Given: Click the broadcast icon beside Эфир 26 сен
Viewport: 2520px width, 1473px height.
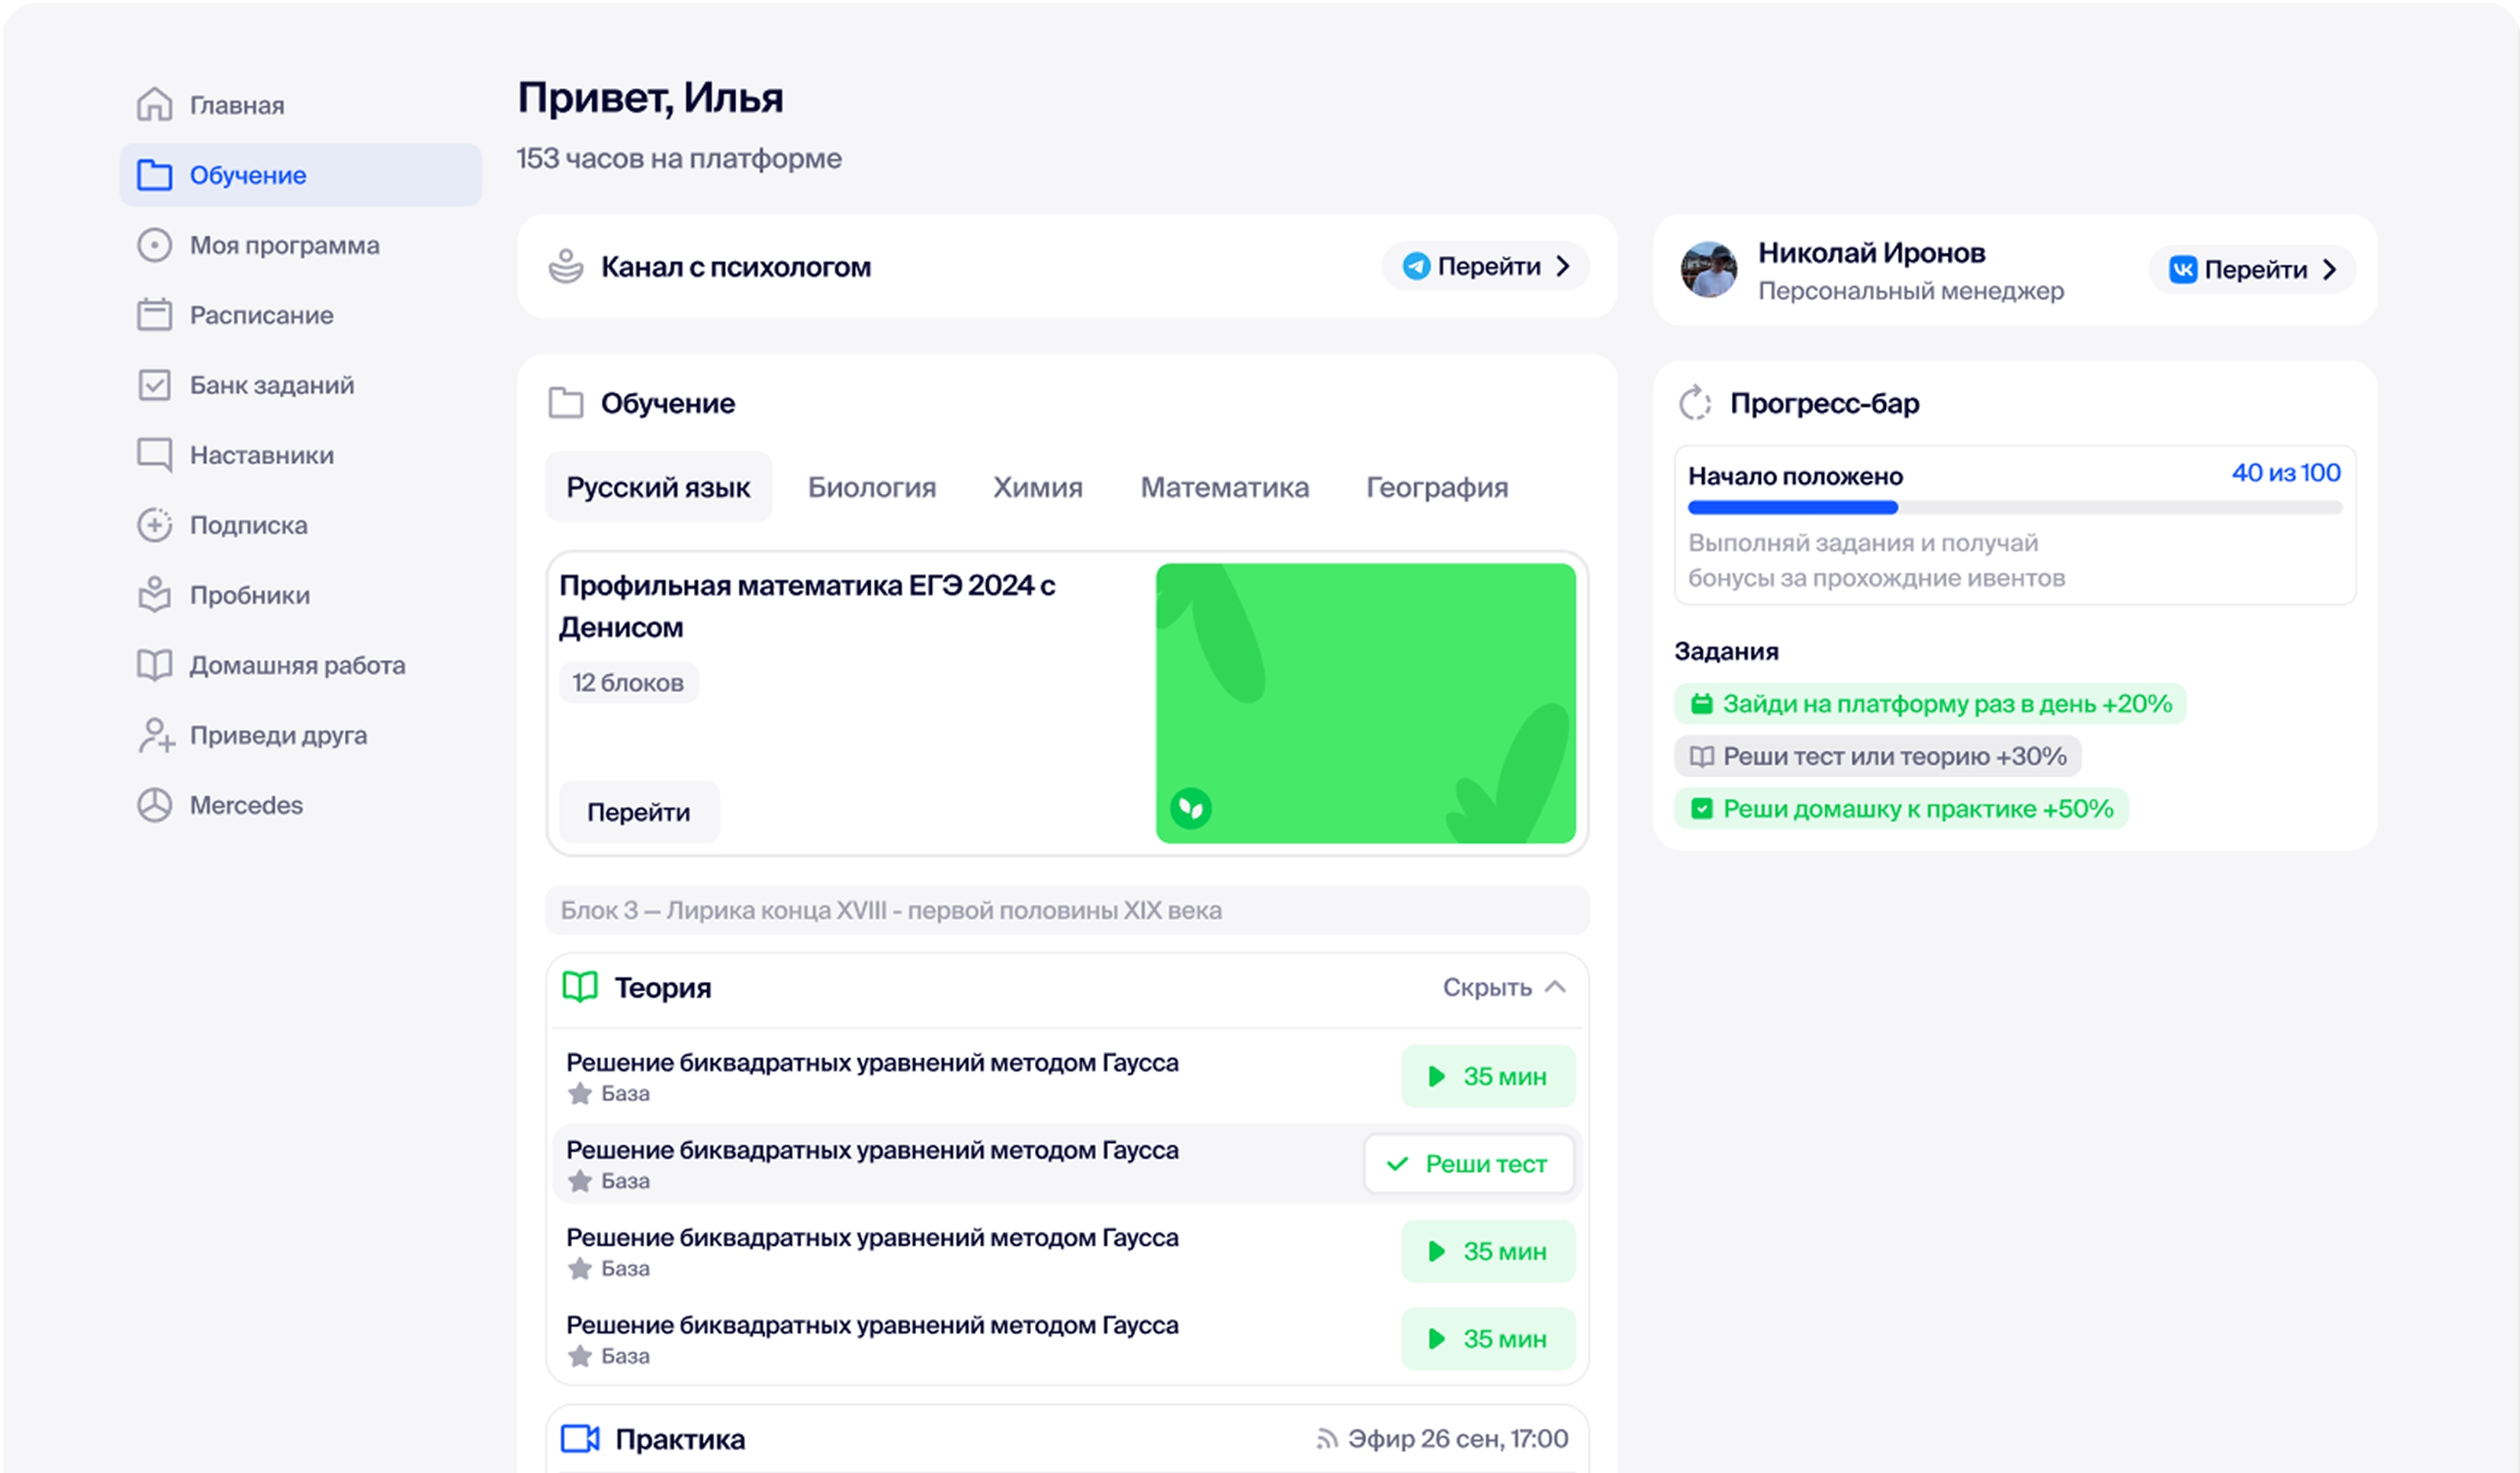Looking at the screenshot, I should pyautogui.click(x=1327, y=1439).
